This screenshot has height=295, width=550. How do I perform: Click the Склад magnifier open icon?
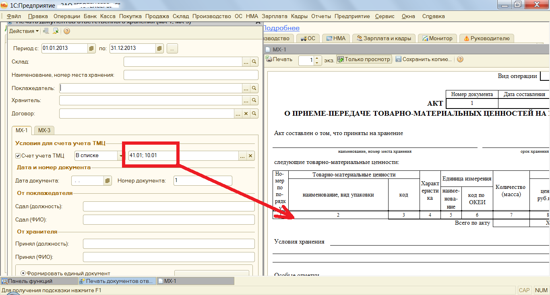point(254,62)
